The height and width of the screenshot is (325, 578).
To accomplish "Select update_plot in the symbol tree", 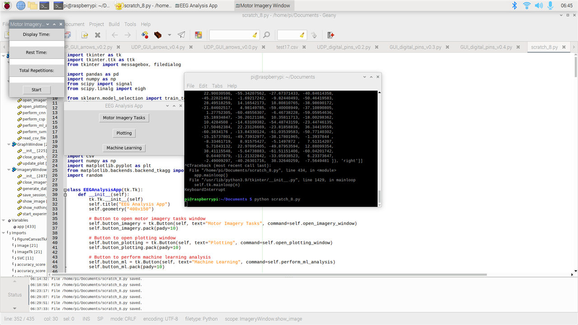I will pyautogui.click(x=35, y=163).
